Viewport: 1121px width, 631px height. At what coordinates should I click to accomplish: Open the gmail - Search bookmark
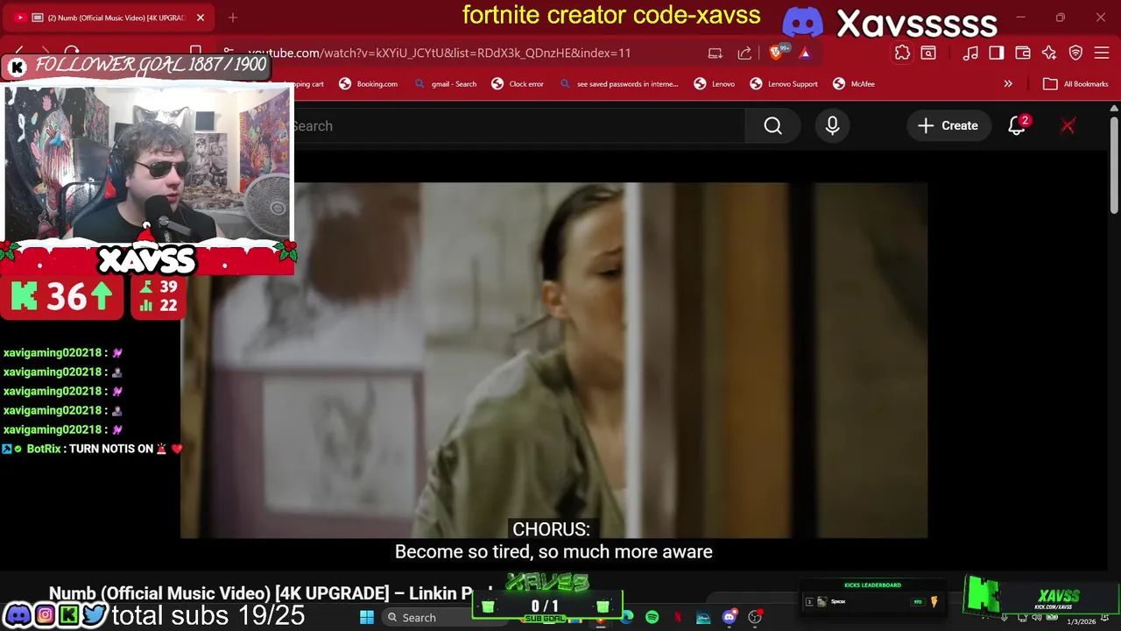[x=446, y=84]
